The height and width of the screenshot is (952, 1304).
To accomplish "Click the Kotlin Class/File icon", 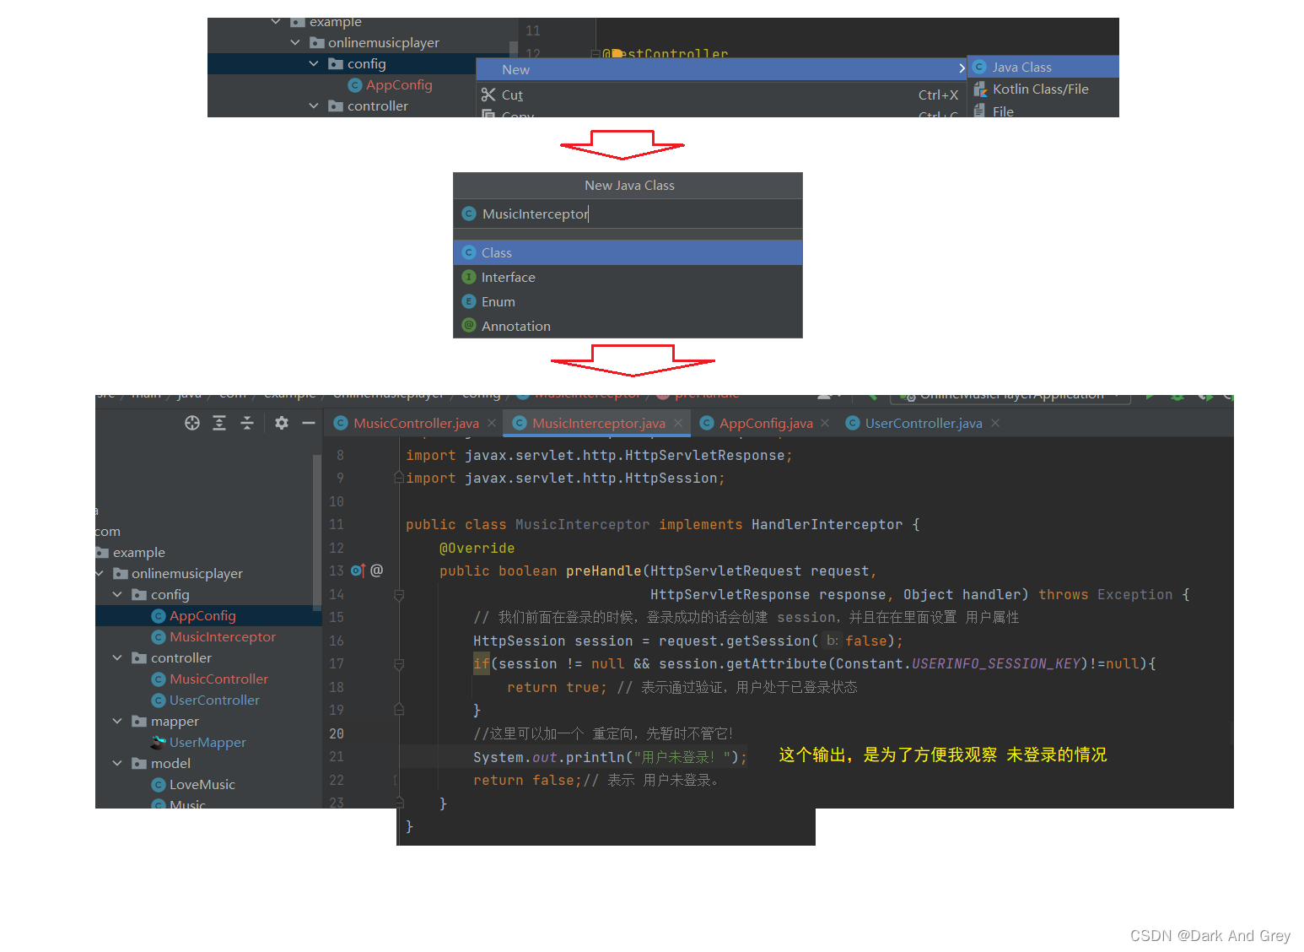I will click(980, 89).
